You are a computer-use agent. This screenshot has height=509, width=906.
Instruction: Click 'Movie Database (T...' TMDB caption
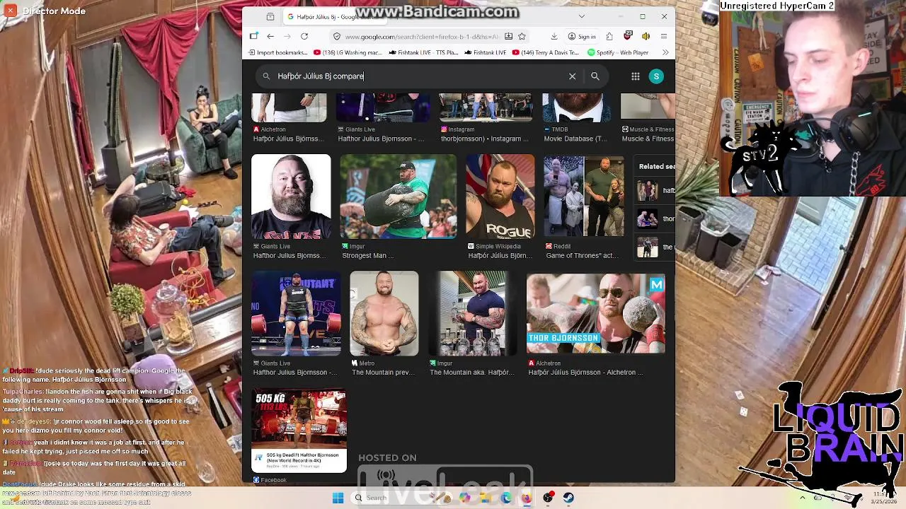(x=575, y=139)
